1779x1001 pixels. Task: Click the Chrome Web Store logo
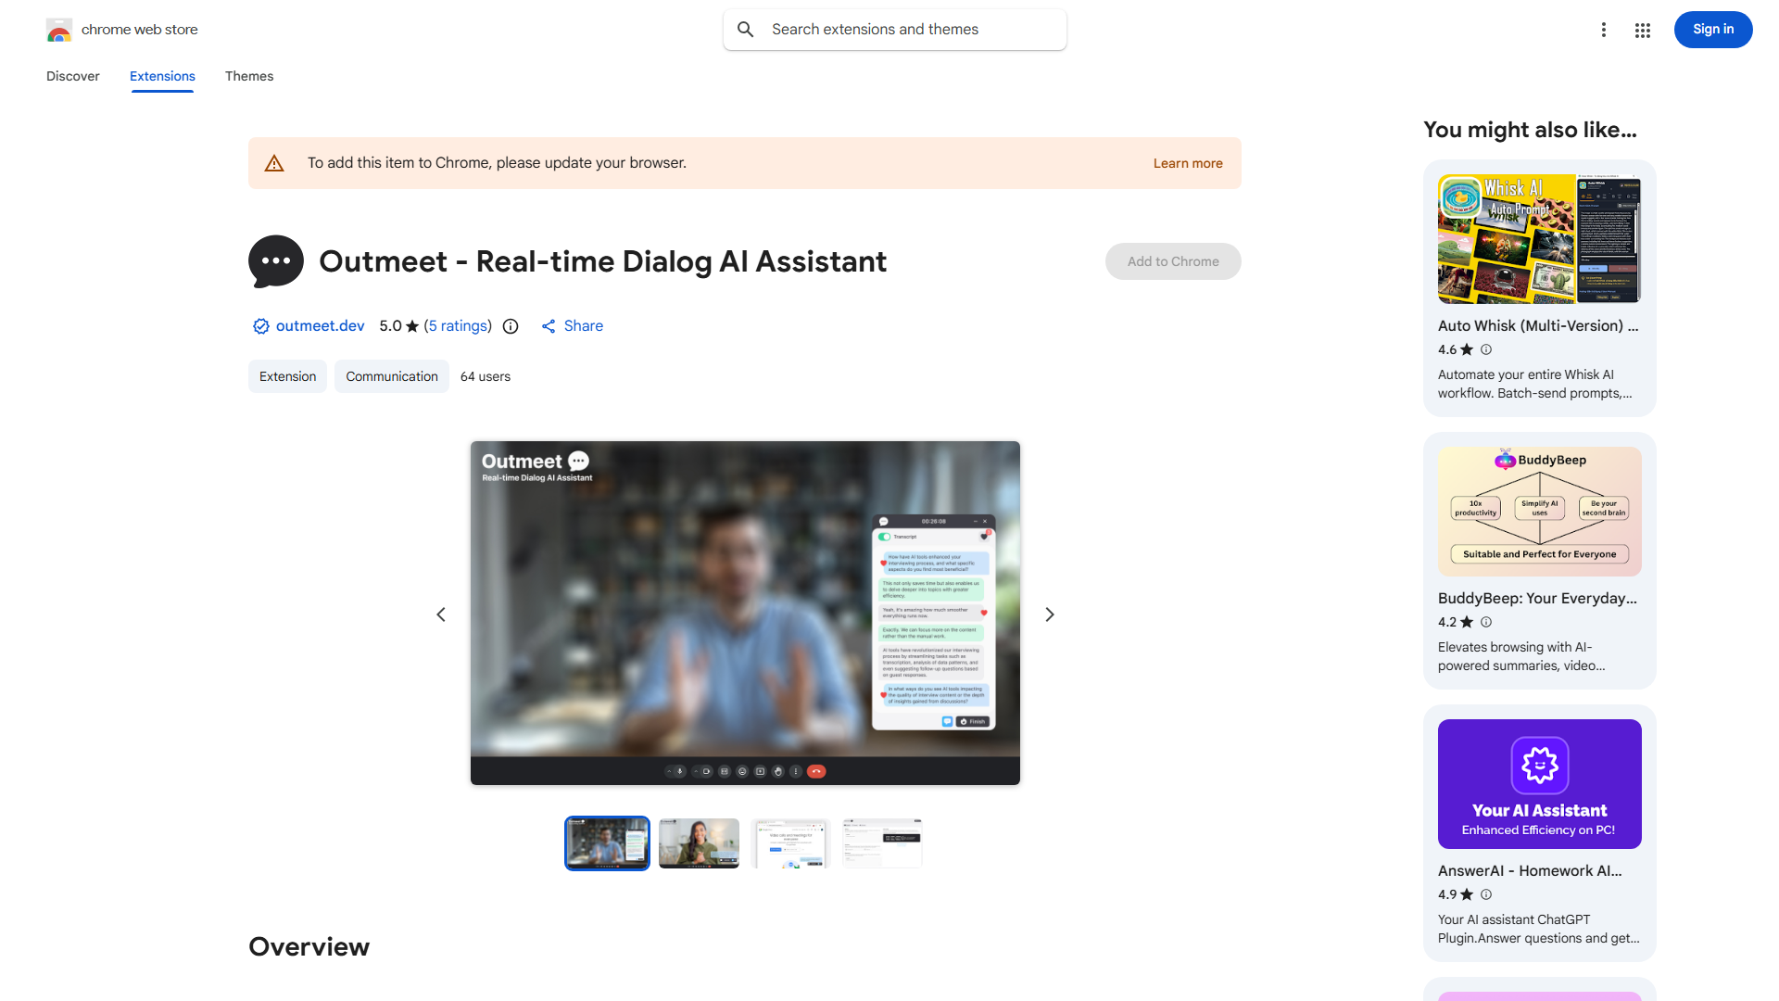click(59, 30)
